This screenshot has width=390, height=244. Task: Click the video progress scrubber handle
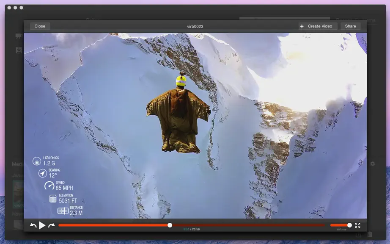pyautogui.click(x=170, y=225)
